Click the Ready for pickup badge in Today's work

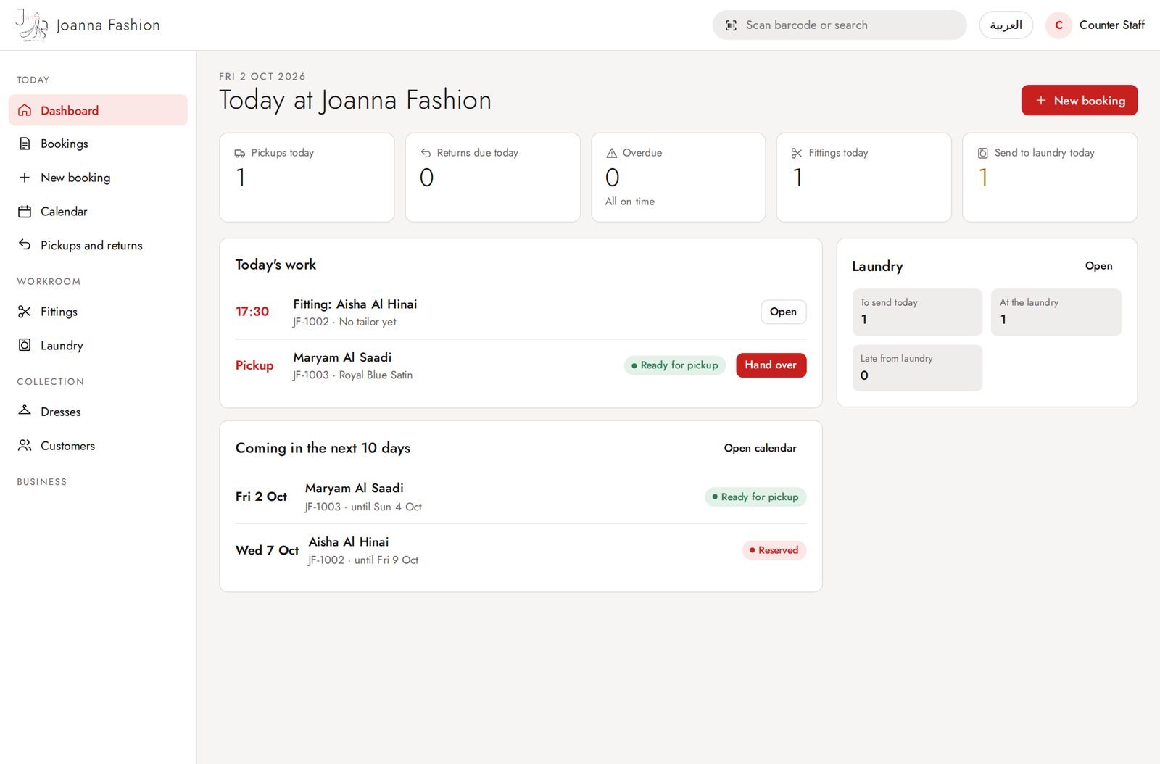pyautogui.click(x=674, y=365)
